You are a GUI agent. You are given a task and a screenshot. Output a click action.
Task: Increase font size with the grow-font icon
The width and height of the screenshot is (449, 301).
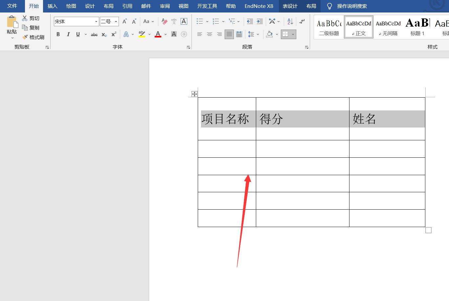pos(124,22)
